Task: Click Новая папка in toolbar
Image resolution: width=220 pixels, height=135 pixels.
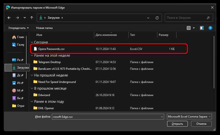Action: point(44,28)
